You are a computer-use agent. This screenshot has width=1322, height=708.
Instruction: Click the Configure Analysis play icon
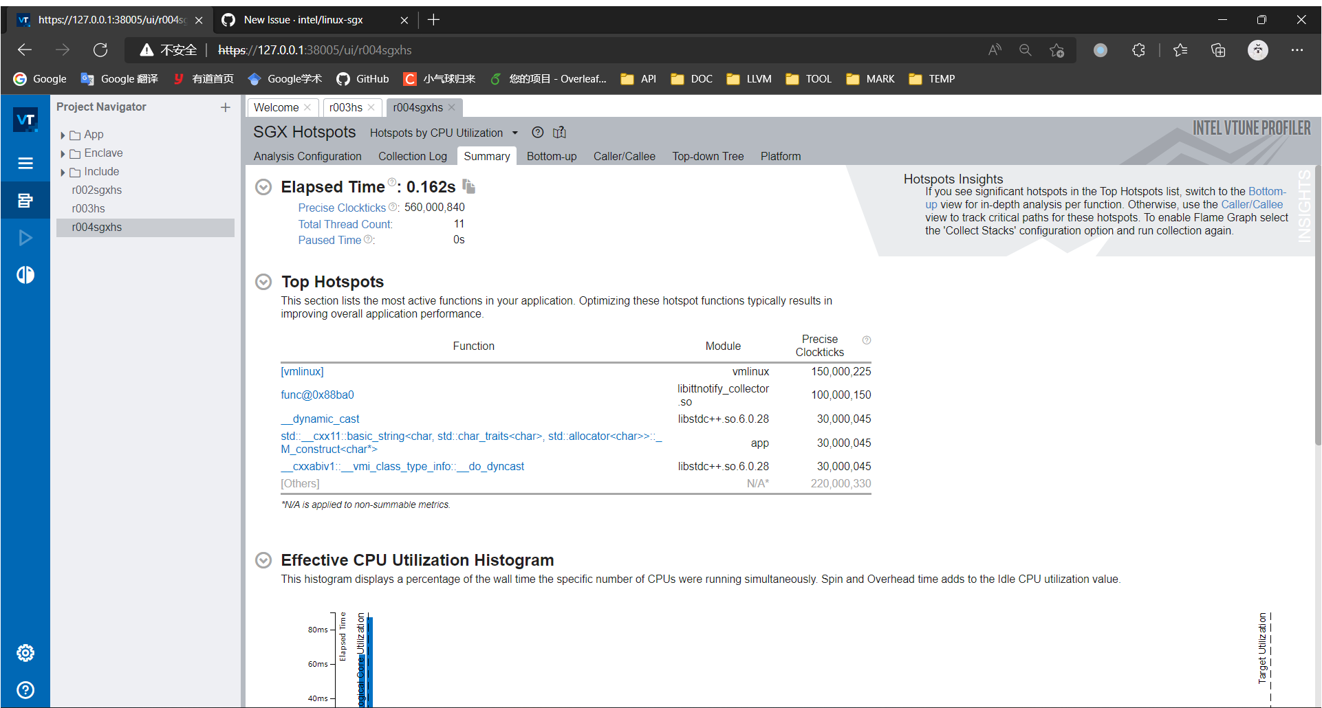tap(25, 237)
